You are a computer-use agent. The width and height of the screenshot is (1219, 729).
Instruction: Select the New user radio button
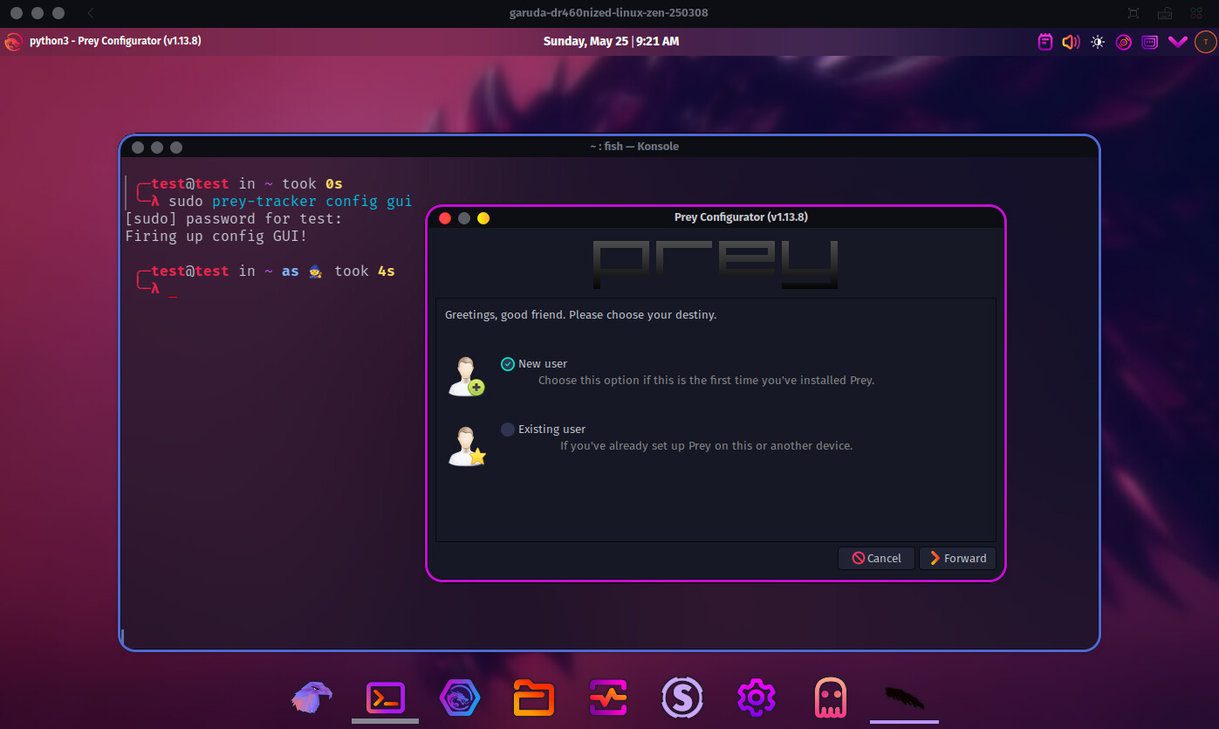tap(508, 364)
